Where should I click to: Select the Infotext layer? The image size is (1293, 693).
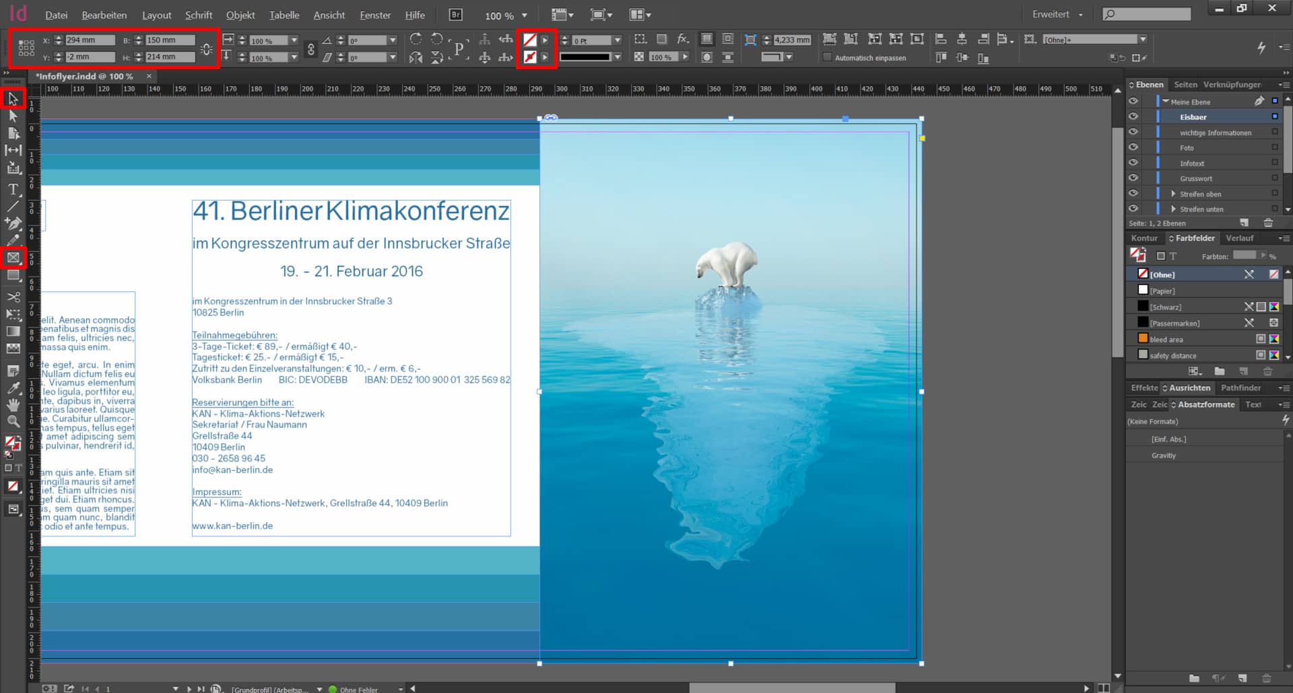1191,163
